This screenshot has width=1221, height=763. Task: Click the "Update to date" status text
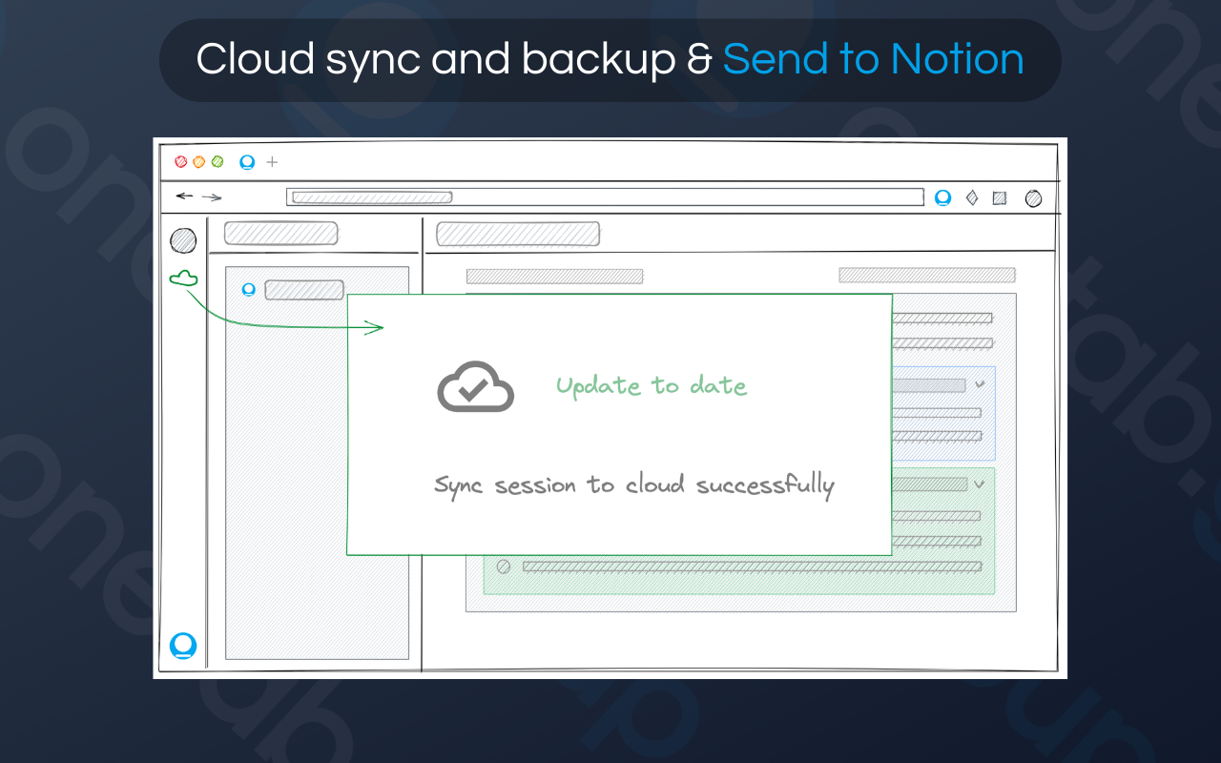point(652,385)
